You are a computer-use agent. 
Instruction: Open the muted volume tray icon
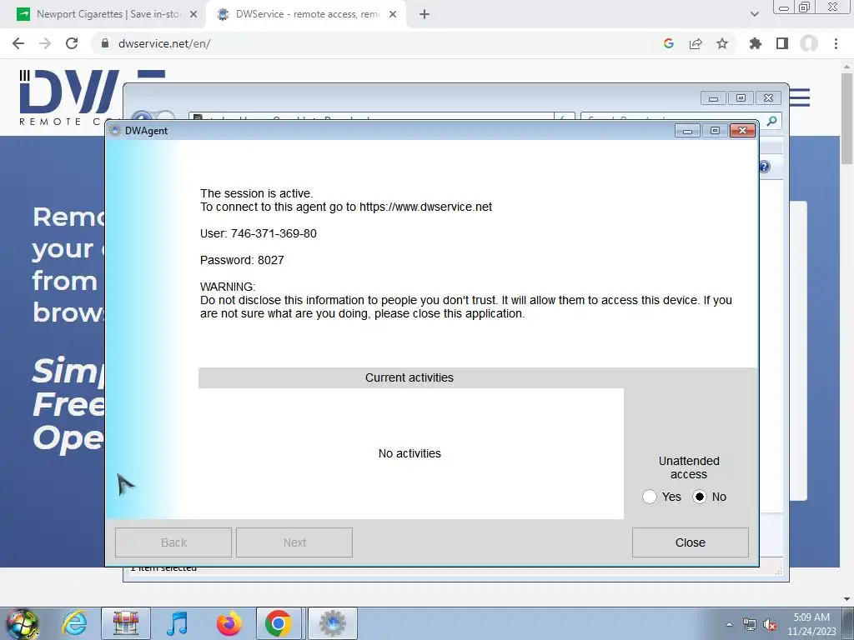click(770, 625)
